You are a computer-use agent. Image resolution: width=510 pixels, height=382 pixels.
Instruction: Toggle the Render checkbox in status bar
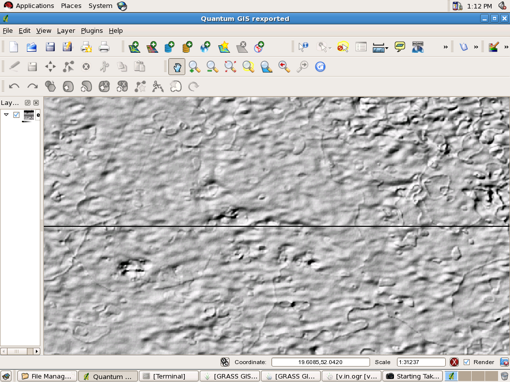click(x=467, y=362)
